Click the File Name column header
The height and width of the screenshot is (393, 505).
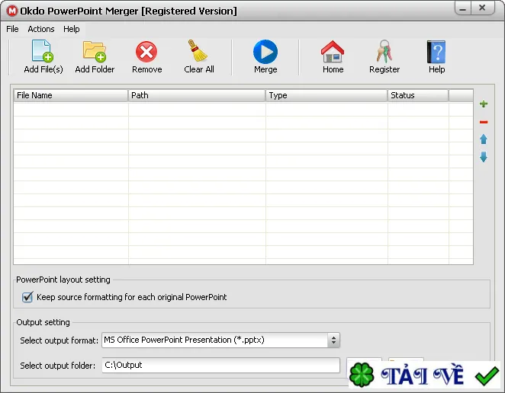[71, 95]
